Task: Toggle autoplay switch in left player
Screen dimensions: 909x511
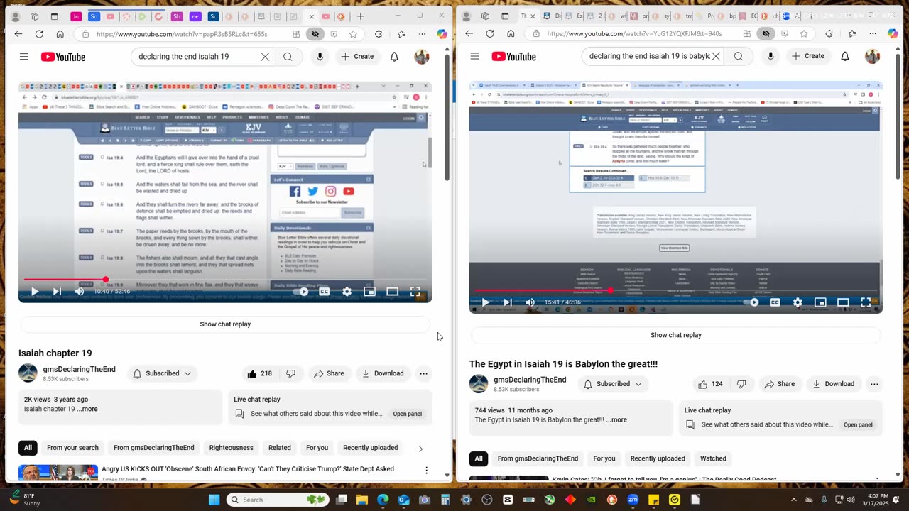Action: [x=301, y=291]
